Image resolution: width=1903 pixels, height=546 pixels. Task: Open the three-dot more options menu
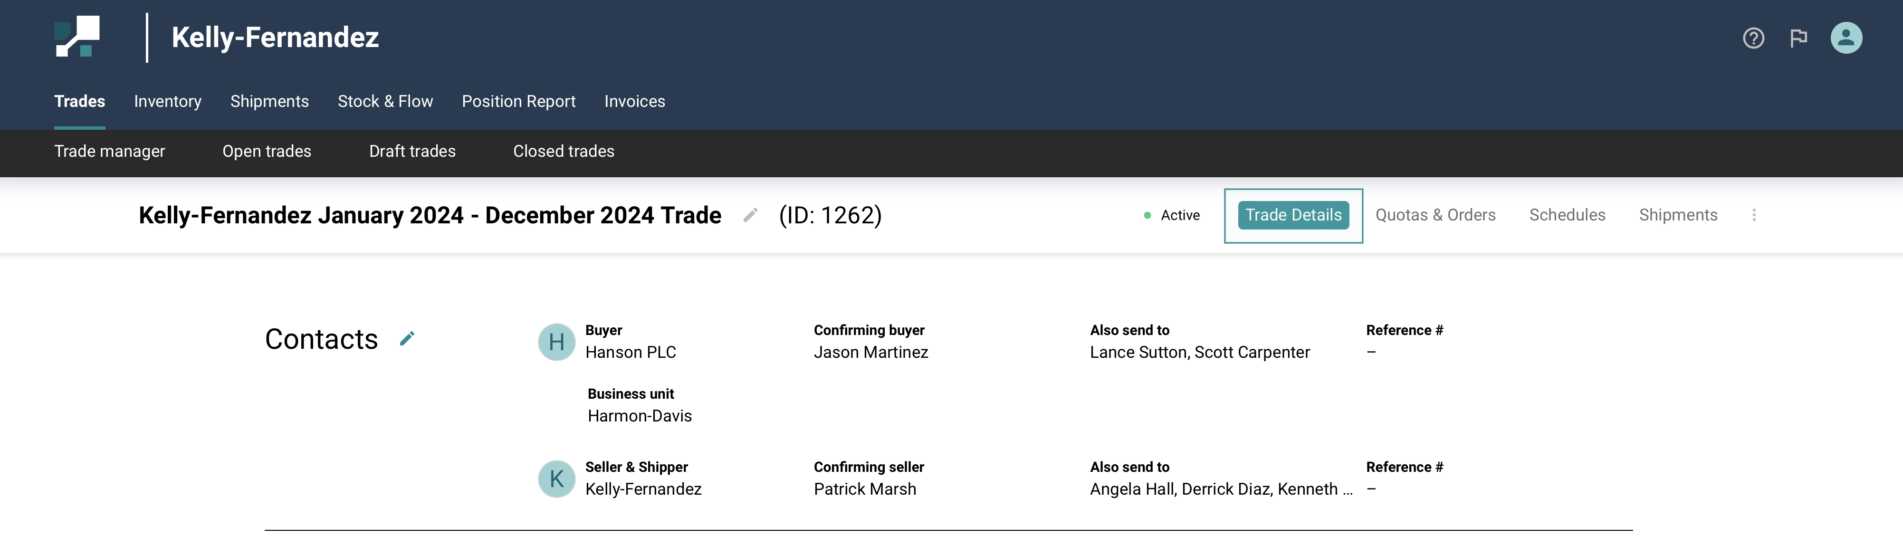coord(1754,215)
